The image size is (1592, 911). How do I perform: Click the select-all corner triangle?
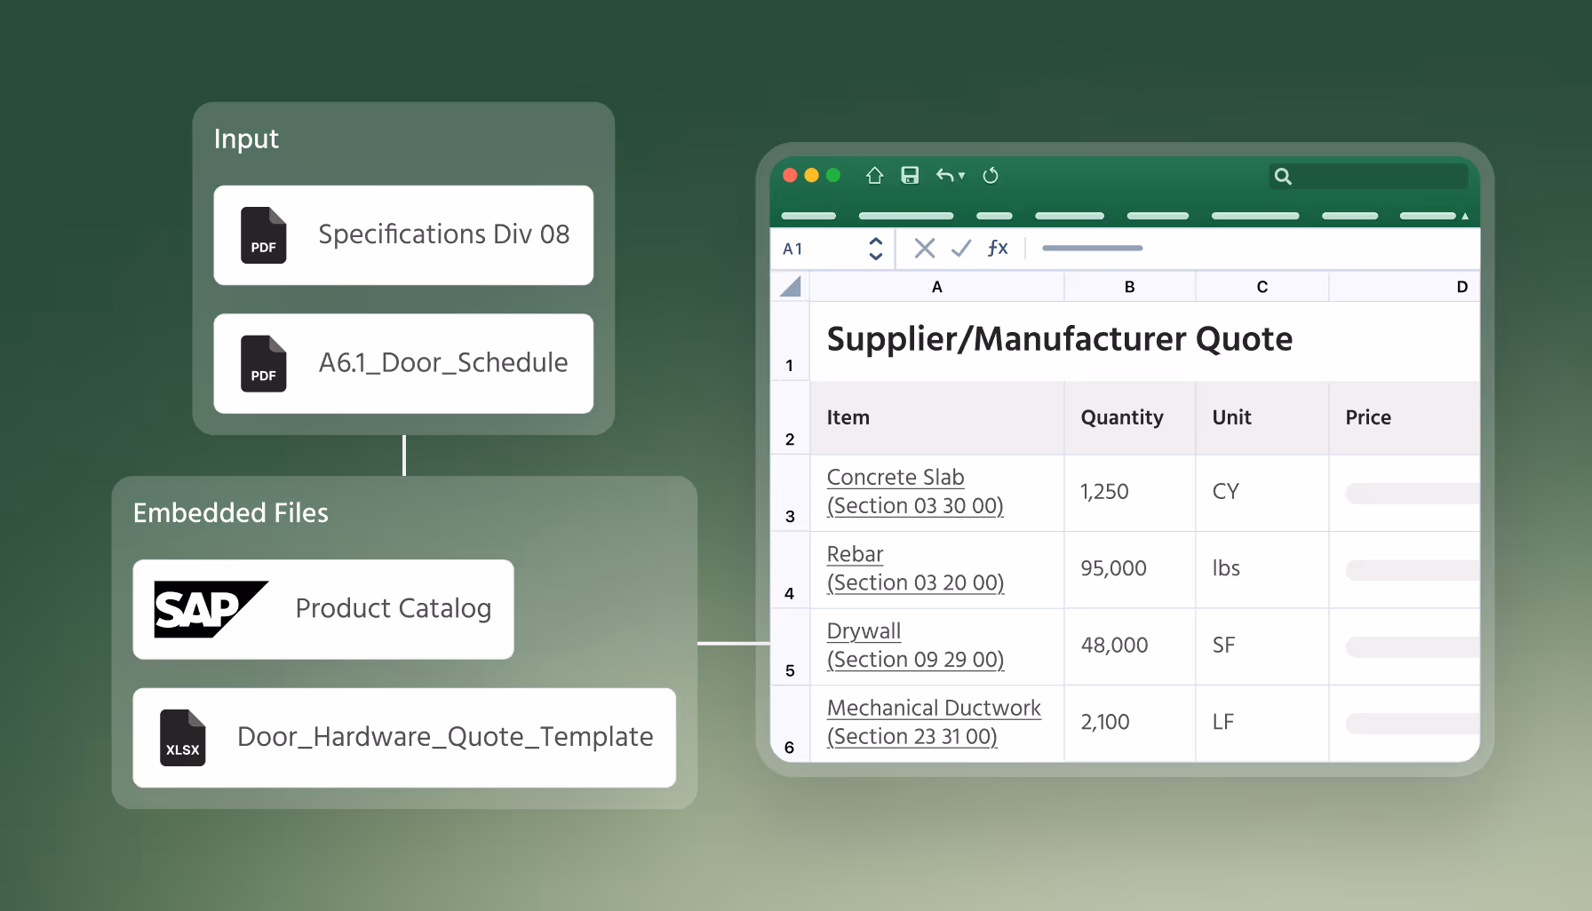click(790, 286)
